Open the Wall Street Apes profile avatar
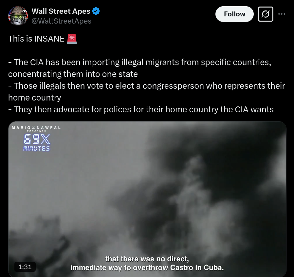This screenshot has width=294, height=277. pos(18,16)
